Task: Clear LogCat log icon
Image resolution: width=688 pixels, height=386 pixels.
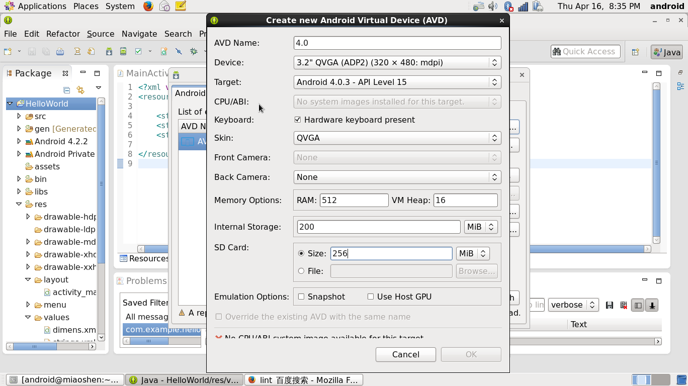Action: [x=624, y=305]
